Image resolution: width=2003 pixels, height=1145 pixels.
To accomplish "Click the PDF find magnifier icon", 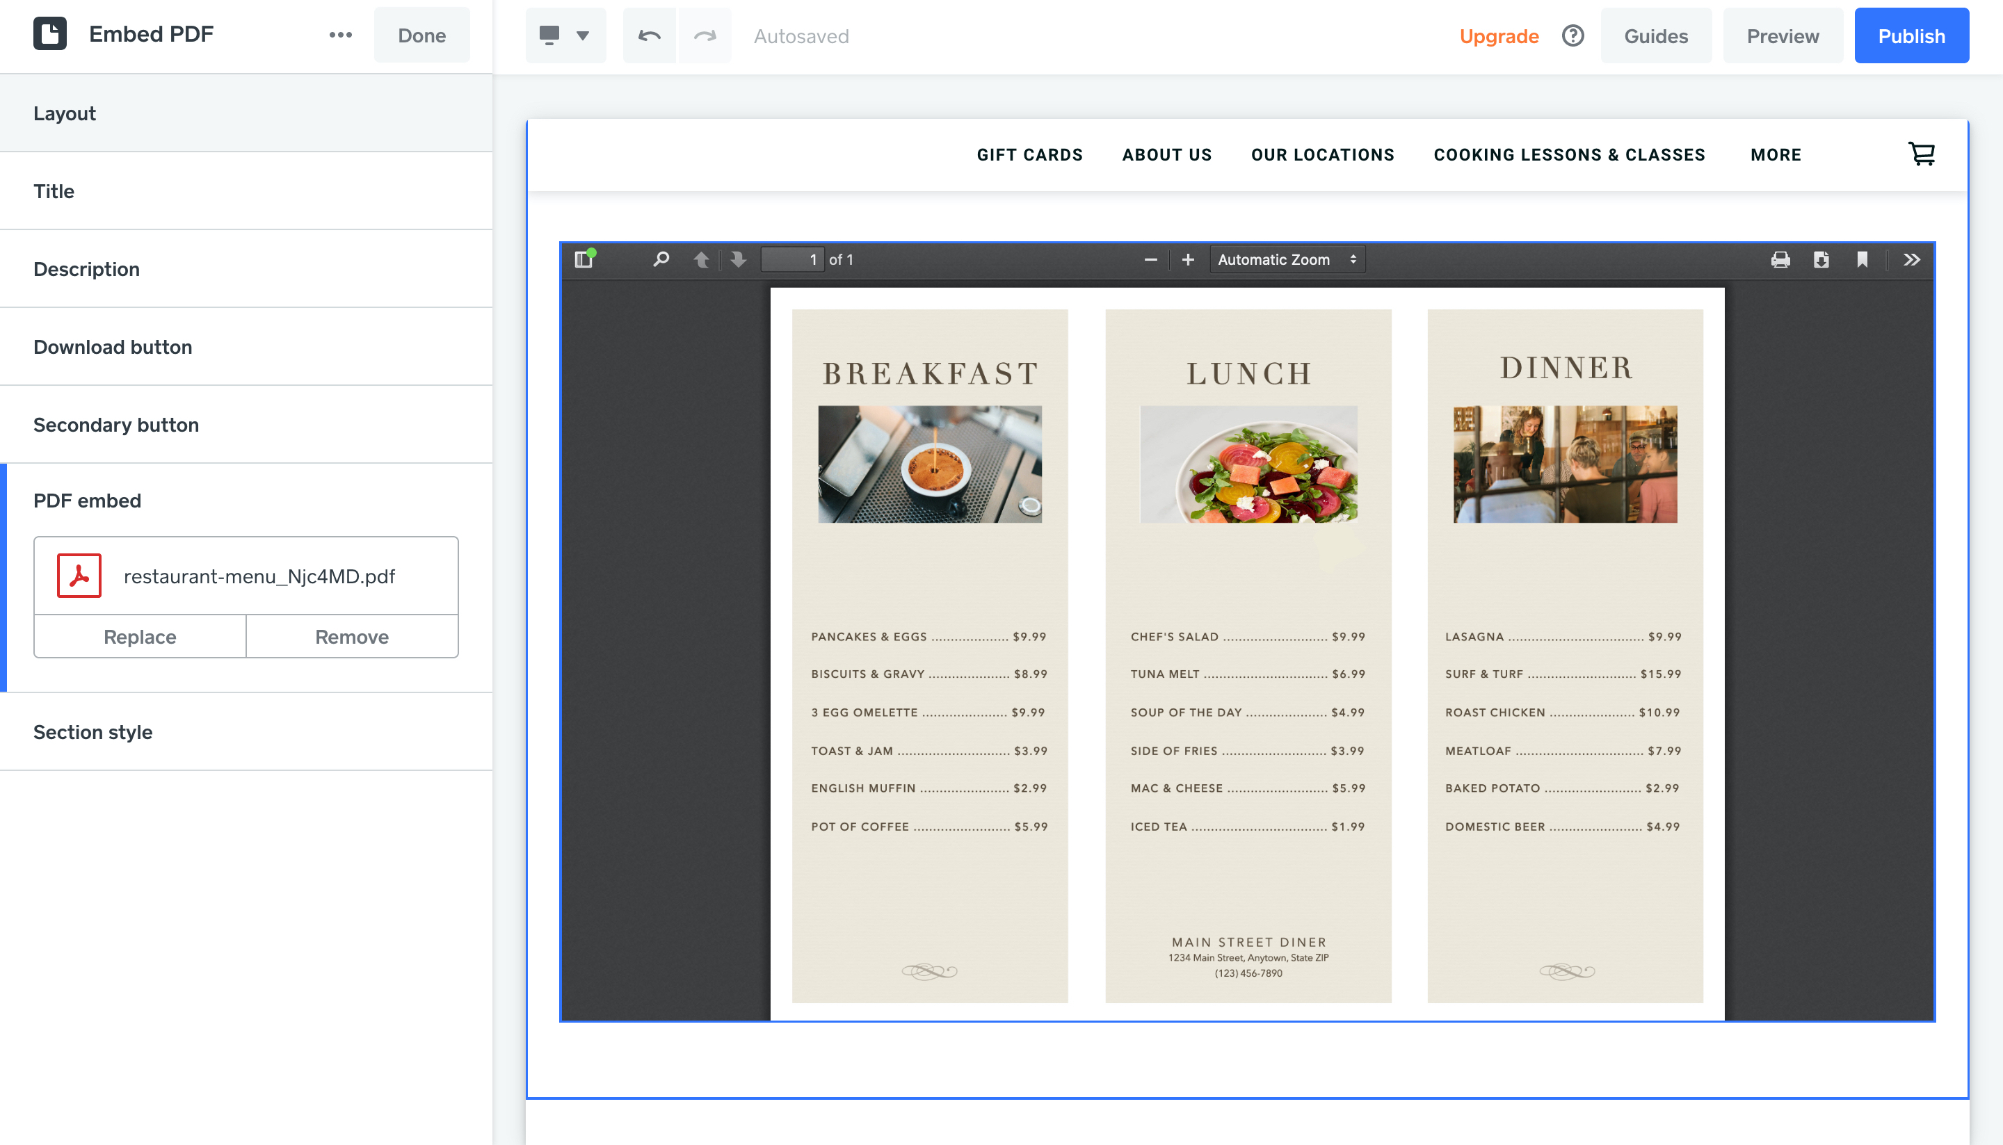I will (661, 259).
